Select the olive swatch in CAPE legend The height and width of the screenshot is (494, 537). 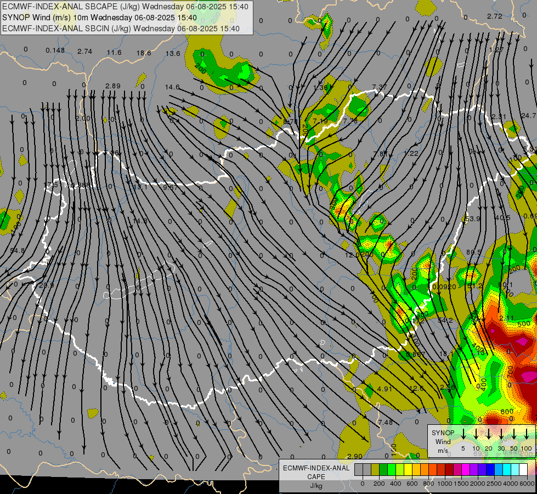pos(375,470)
